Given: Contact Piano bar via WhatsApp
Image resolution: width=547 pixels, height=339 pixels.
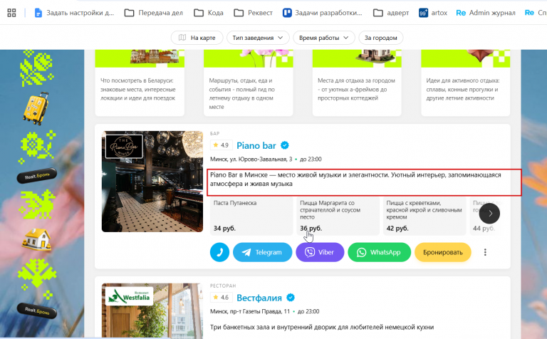Looking at the screenshot, I should (x=379, y=252).
